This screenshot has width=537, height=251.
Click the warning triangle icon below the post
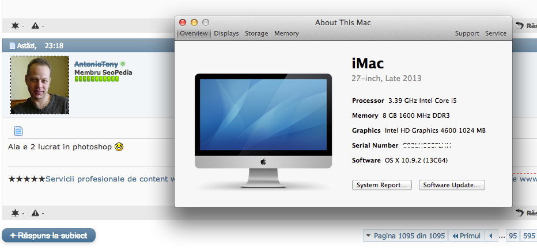(35, 213)
